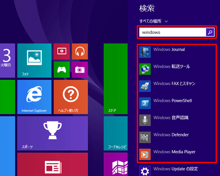Open Windows Update の設定 gear result

click(x=177, y=171)
